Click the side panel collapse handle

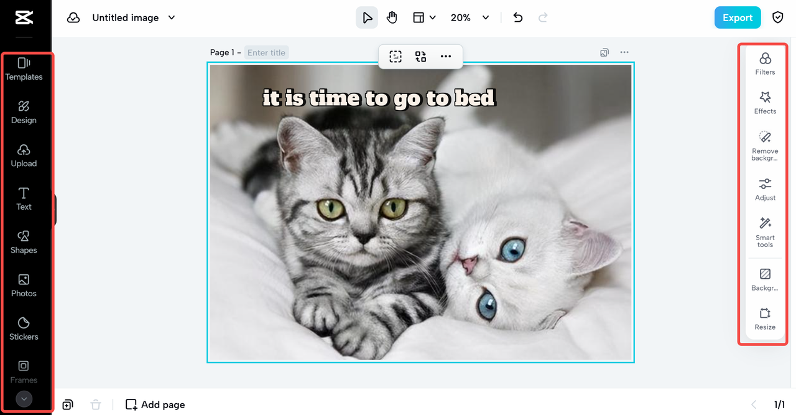pos(55,210)
